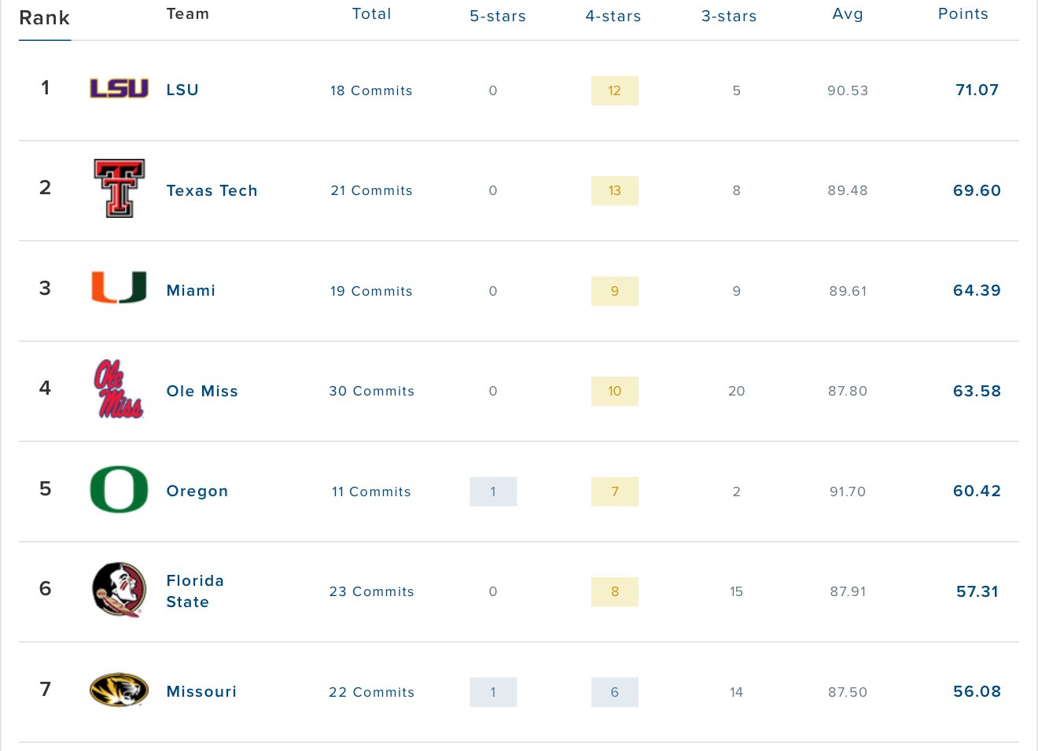This screenshot has width=1038, height=751.
Task: Click LSU's highlighted 12 four-stars badge
Action: (615, 90)
